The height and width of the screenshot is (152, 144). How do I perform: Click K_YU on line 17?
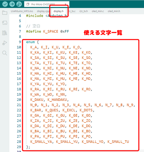coord(47,84)
